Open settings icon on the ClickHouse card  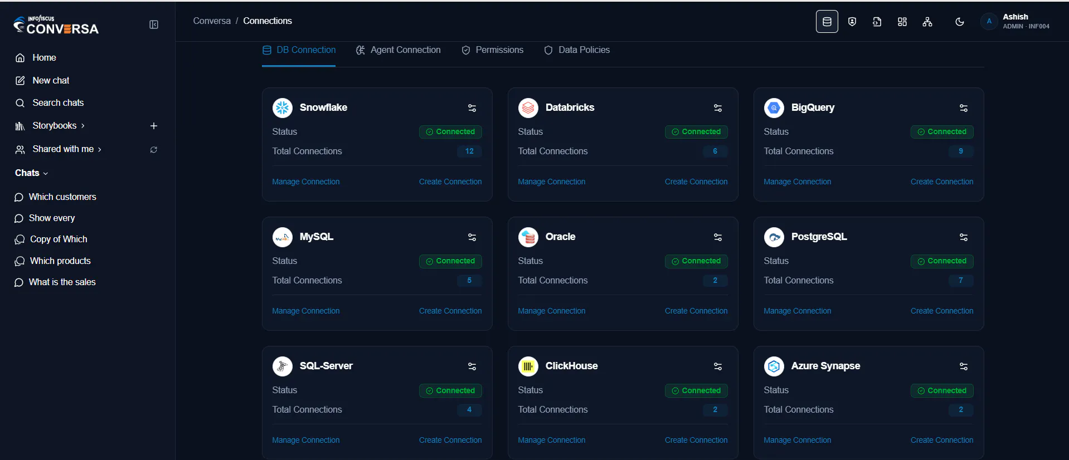[x=718, y=366]
